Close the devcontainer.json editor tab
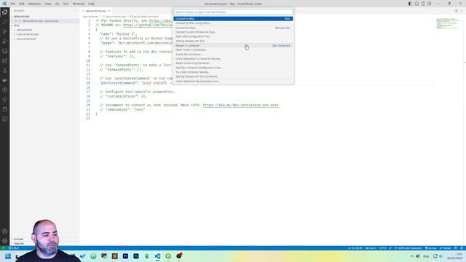466x262 pixels. point(109,11)
